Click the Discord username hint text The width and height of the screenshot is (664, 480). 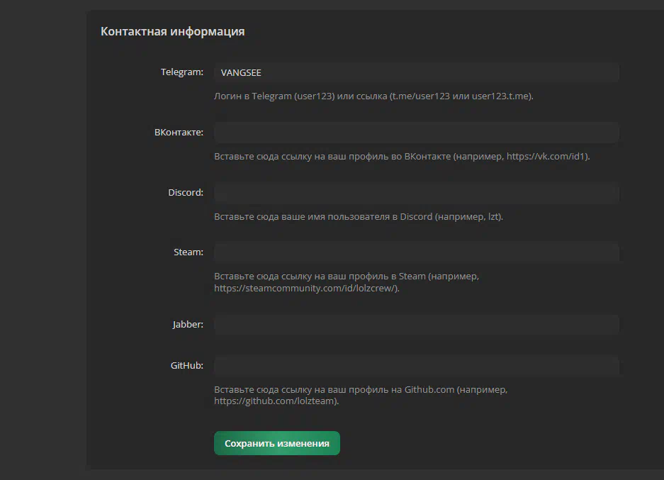click(359, 216)
